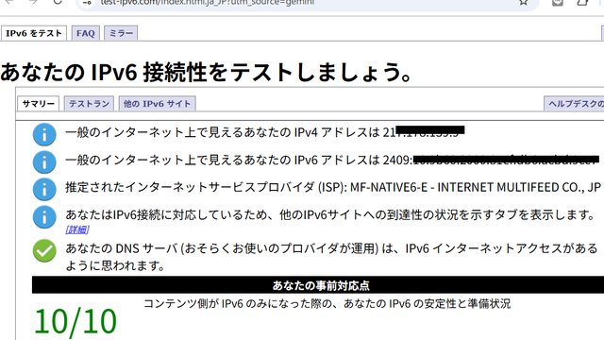Click the browser back arrow

coord(8,2)
